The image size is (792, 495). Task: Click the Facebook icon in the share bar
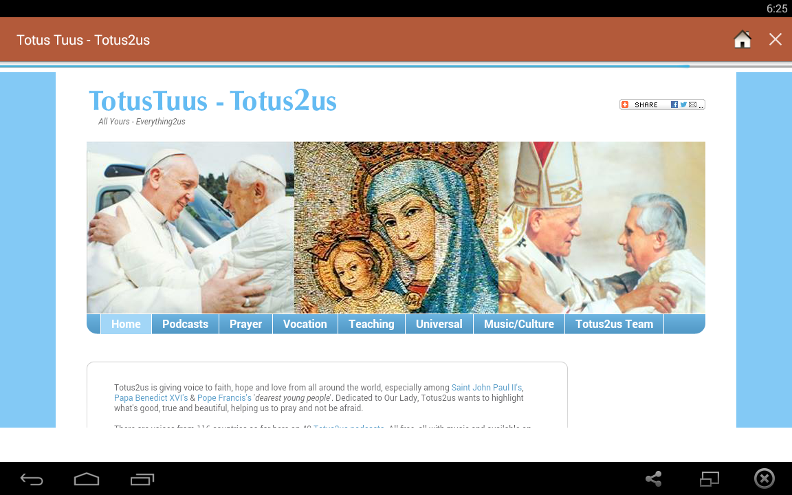pos(674,104)
